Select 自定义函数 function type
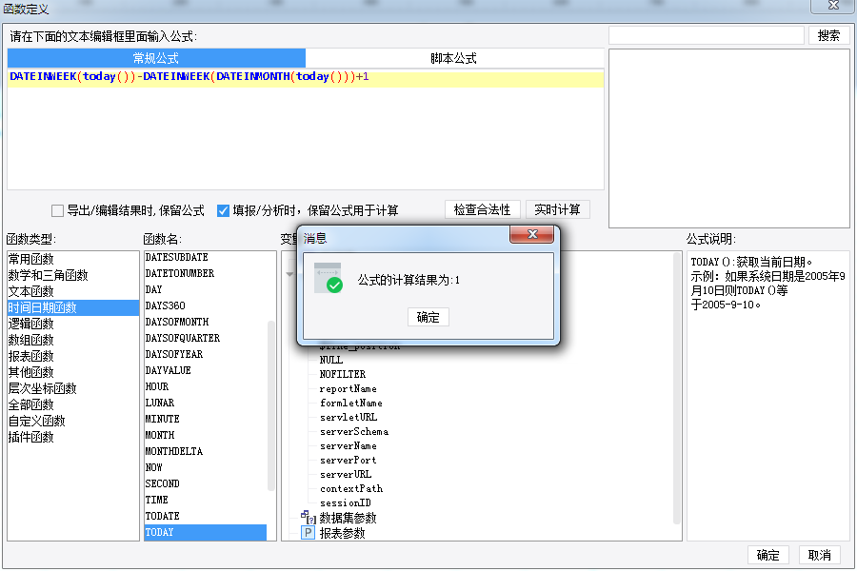Screen dimensions: 857x571 coord(73,421)
